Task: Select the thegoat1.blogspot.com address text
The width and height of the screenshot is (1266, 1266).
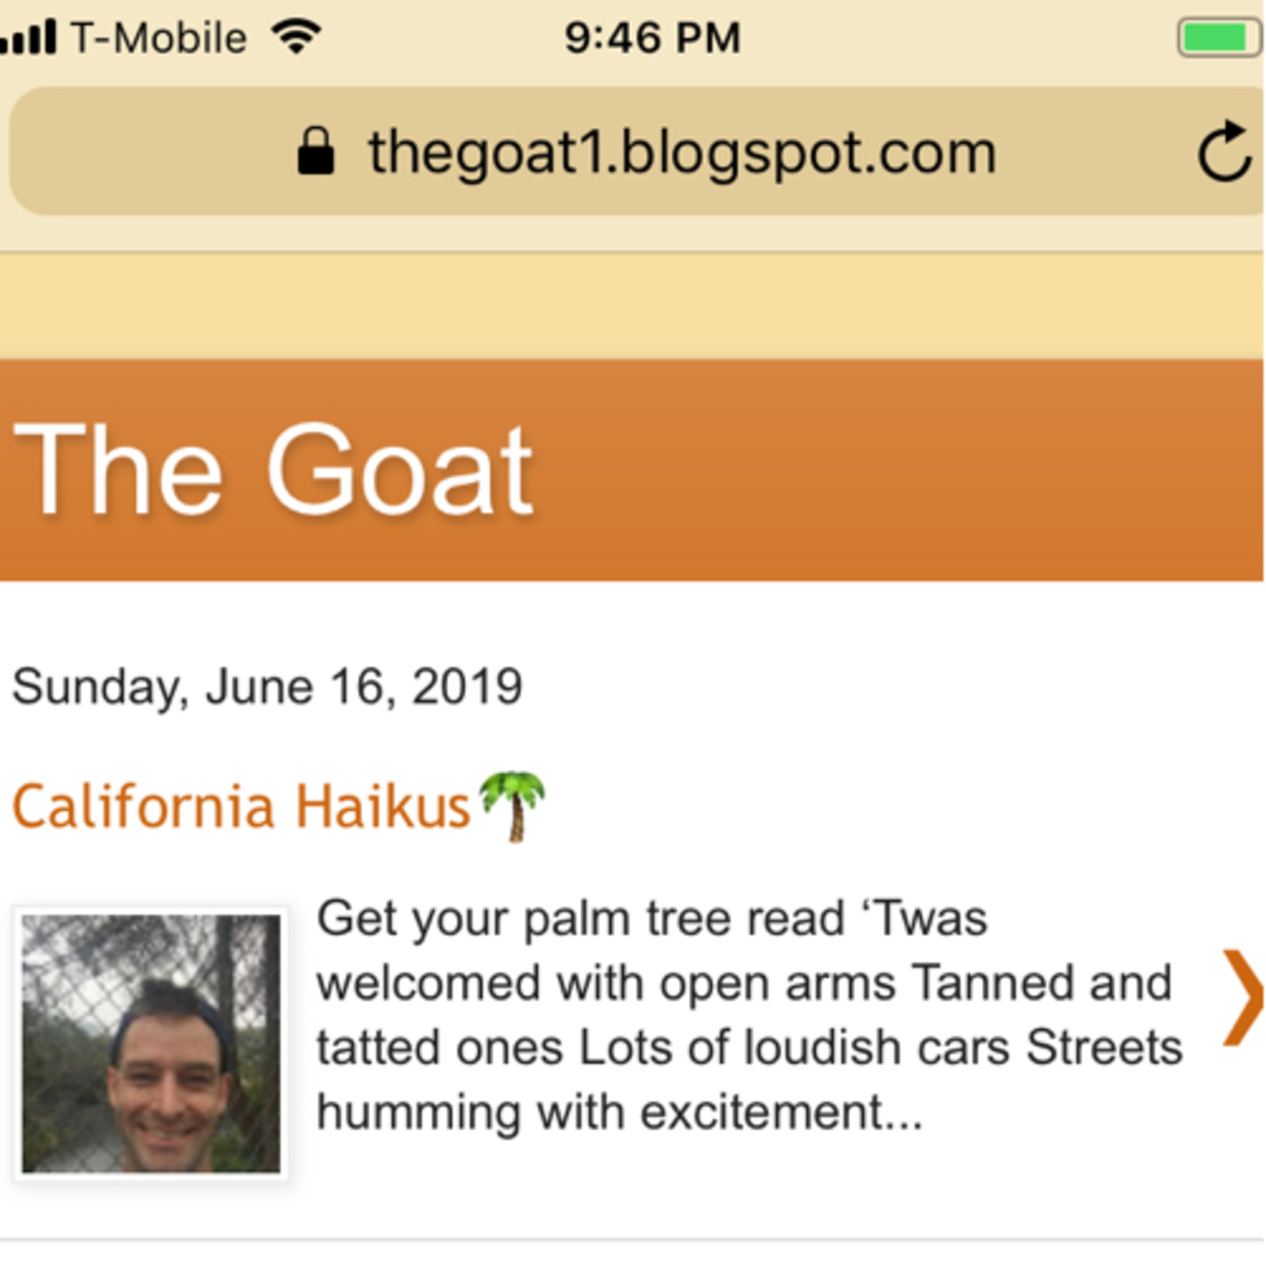Action: (x=682, y=153)
